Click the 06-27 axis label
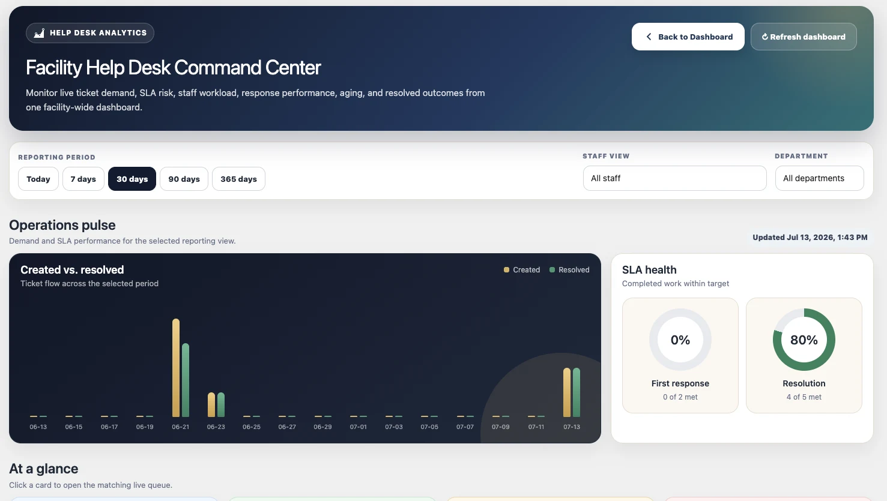The image size is (887, 501). click(287, 427)
